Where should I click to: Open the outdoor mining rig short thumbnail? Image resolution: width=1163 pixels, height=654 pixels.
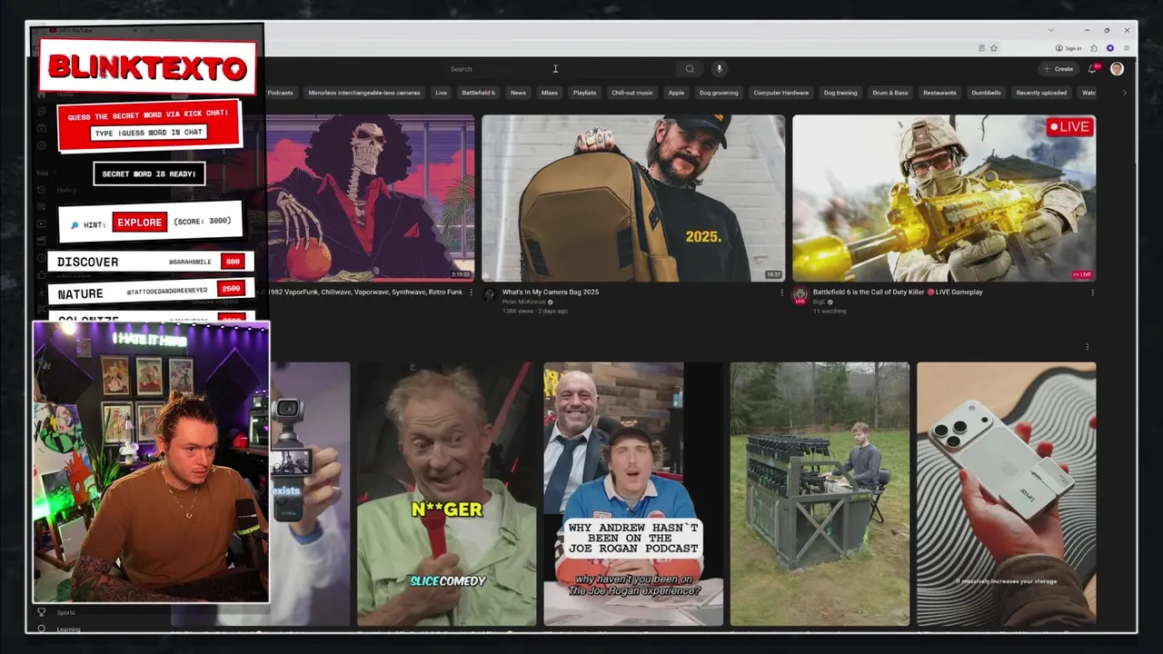coord(820,494)
